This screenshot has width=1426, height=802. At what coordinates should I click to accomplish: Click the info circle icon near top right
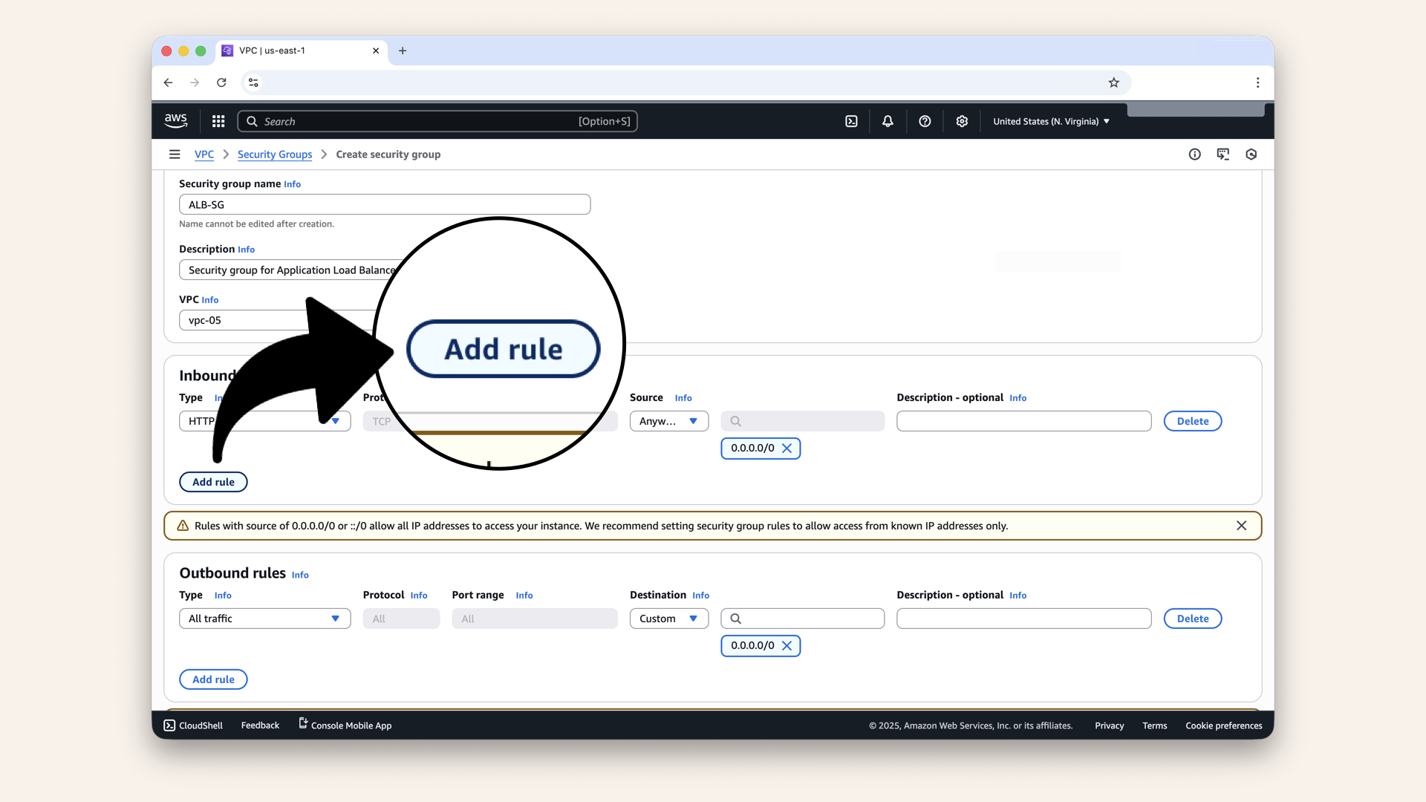1194,154
